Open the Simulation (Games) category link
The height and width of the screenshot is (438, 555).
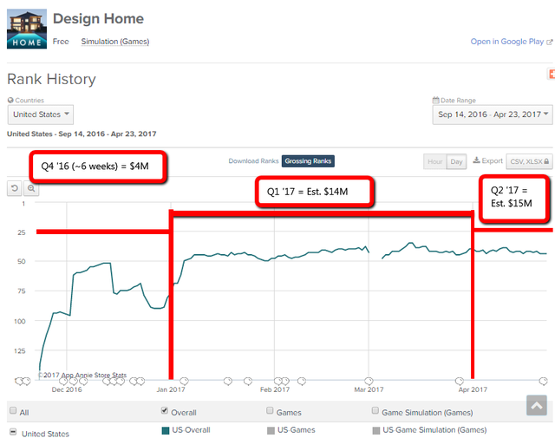(x=115, y=42)
